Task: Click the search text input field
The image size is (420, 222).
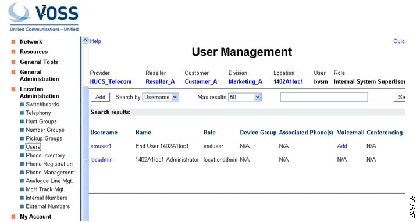Action: 324,97
